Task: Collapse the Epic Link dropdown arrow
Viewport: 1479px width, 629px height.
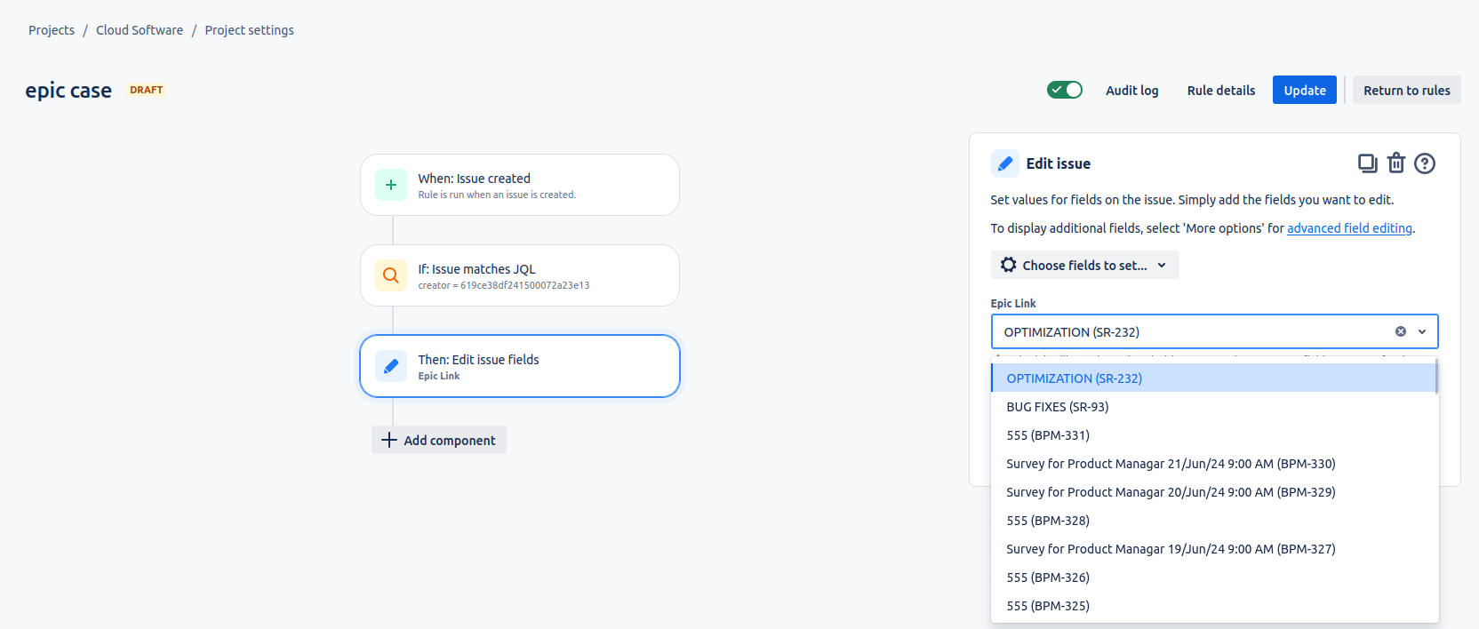Action: (1422, 331)
